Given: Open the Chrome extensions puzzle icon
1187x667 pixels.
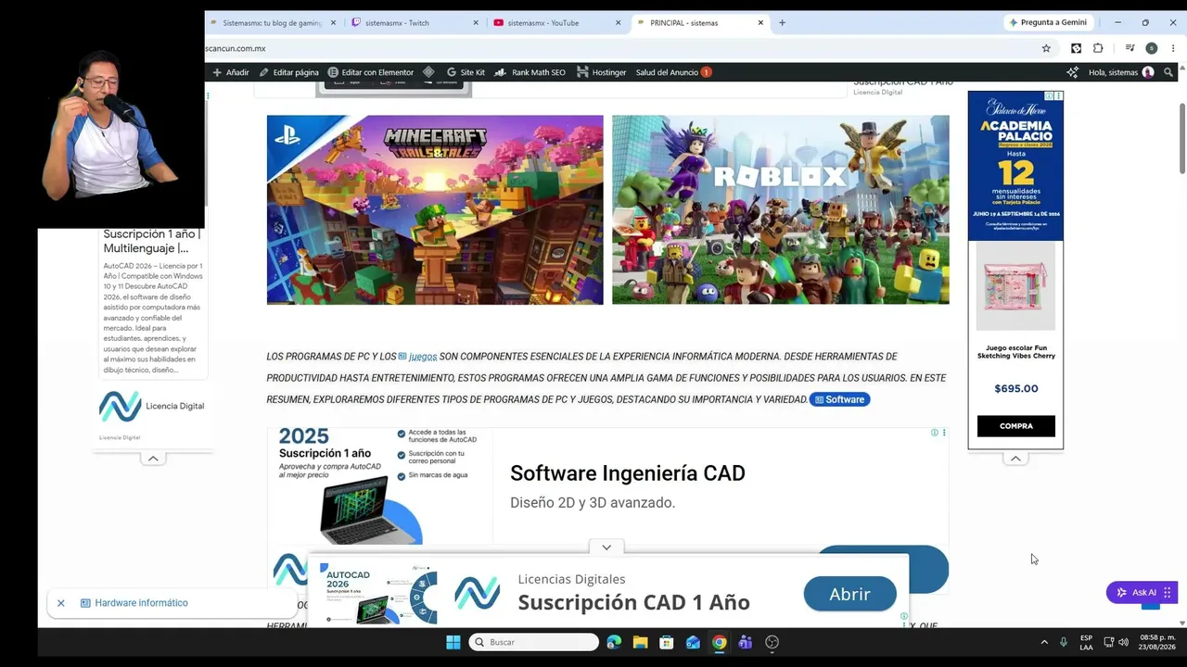Looking at the screenshot, I should pyautogui.click(x=1098, y=48).
